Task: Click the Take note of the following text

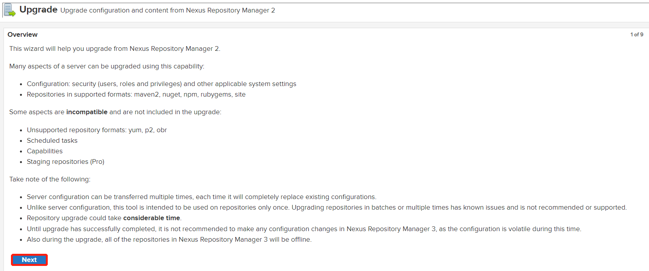Action: tap(50, 179)
